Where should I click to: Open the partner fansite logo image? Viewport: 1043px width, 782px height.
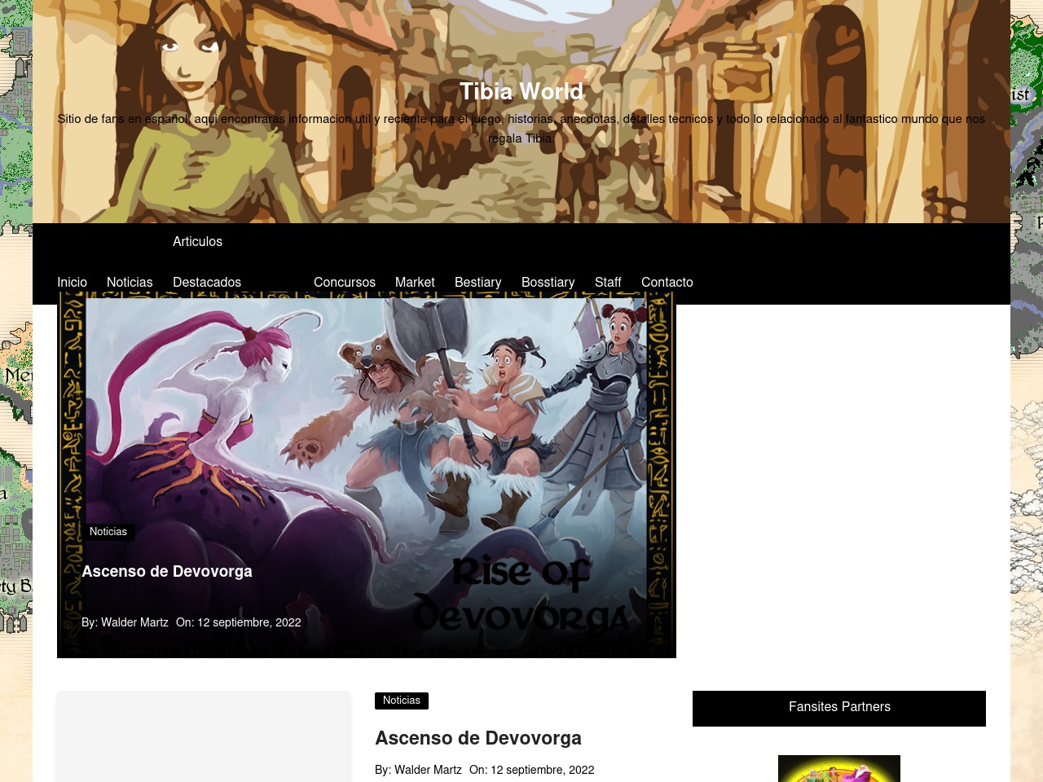pos(839,768)
